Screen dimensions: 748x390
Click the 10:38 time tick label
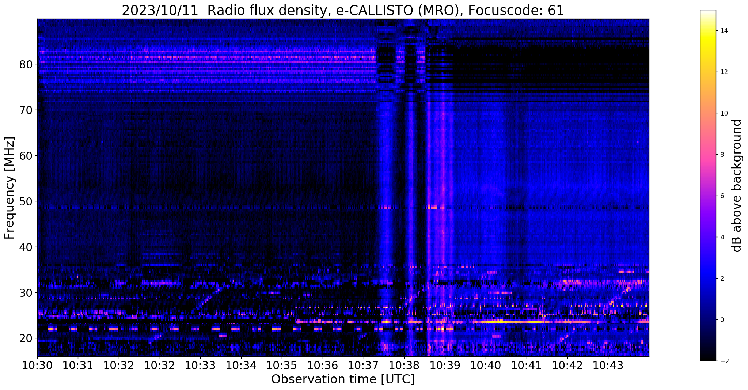pos(404,365)
